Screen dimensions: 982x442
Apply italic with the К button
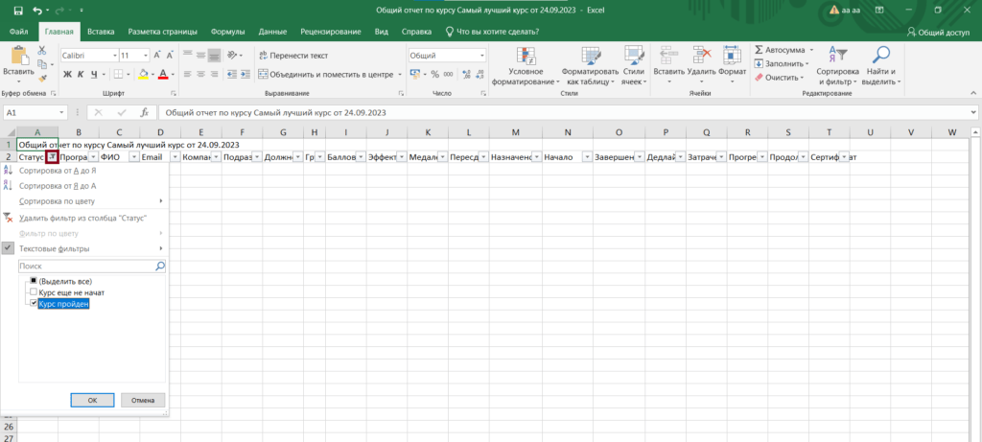click(81, 75)
